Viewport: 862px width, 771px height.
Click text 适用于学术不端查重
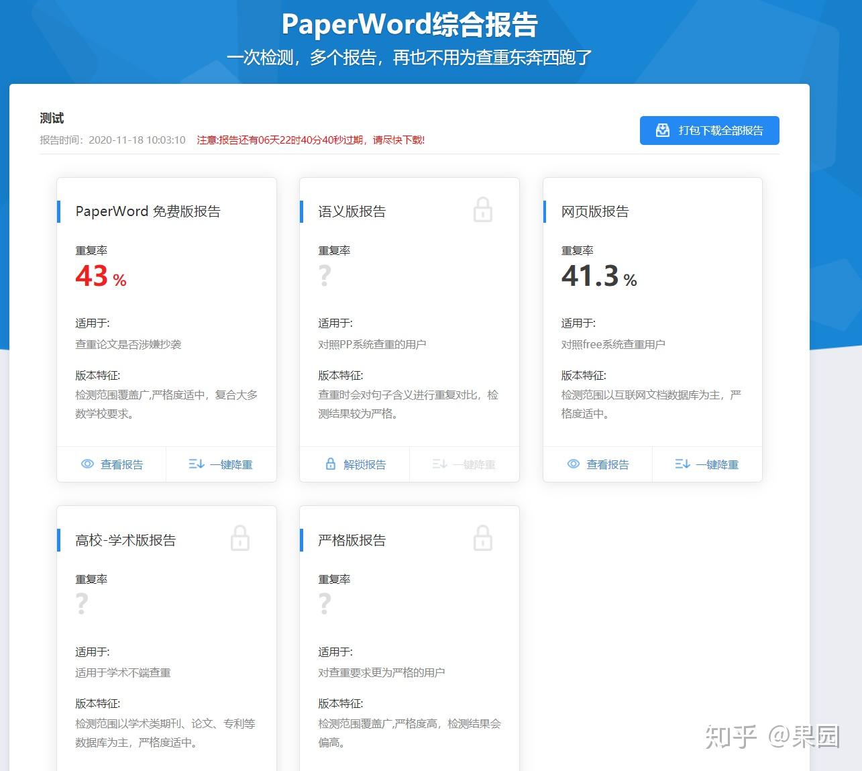click(123, 672)
